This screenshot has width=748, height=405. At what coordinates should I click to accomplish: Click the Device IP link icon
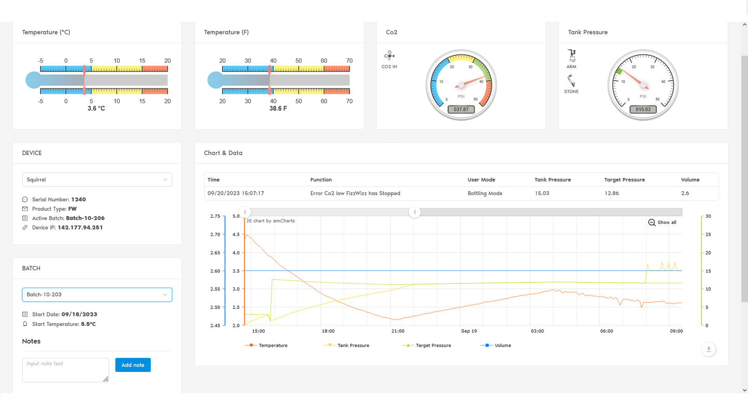tap(25, 228)
